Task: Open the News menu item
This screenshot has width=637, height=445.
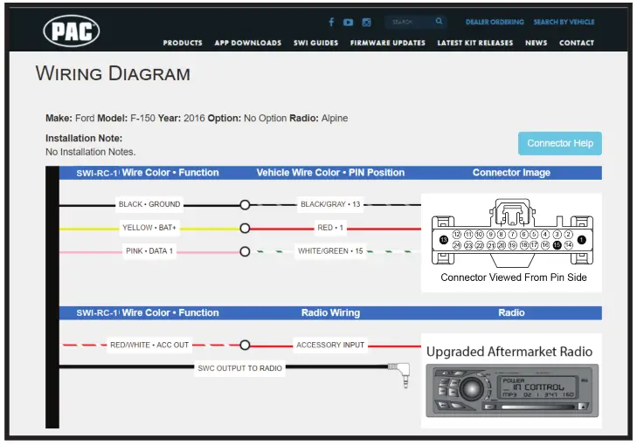Action: click(x=536, y=43)
